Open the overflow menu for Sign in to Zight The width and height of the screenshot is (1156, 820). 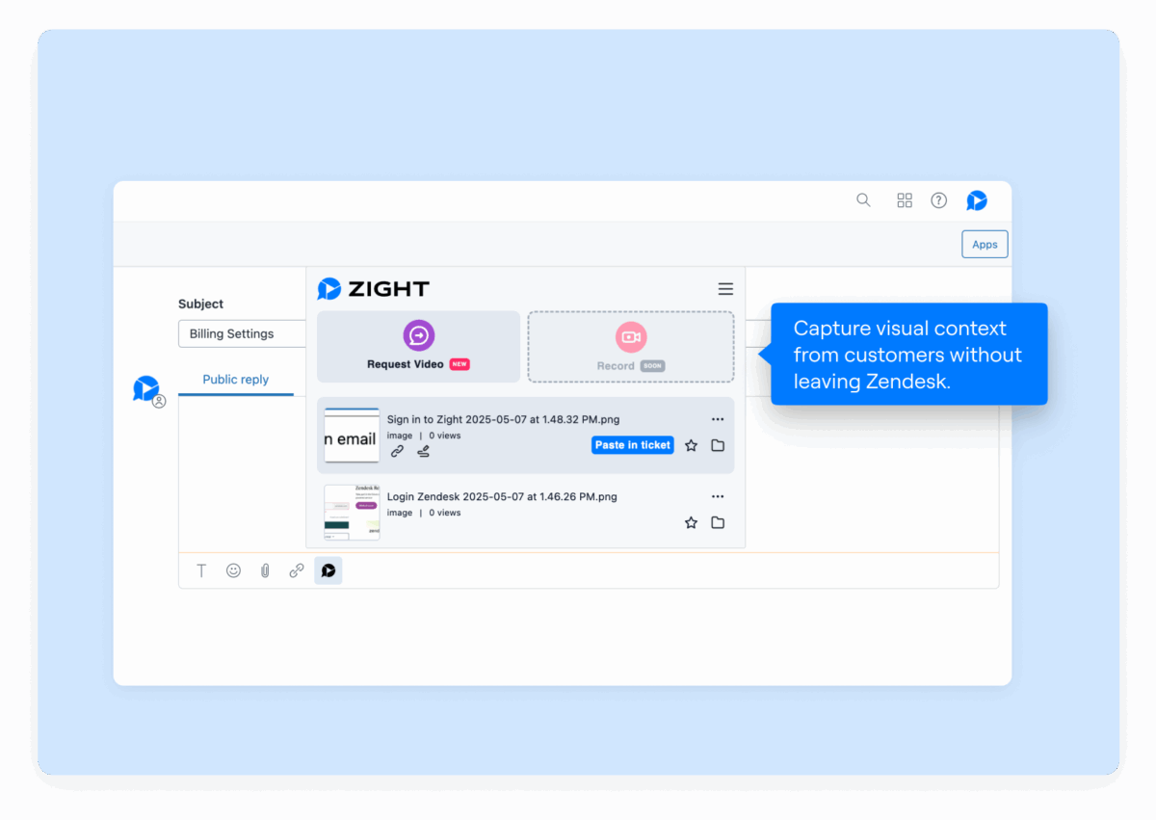click(x=717, y=418)
